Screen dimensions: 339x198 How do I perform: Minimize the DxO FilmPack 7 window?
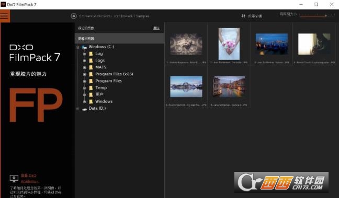(x=301, y=4)
